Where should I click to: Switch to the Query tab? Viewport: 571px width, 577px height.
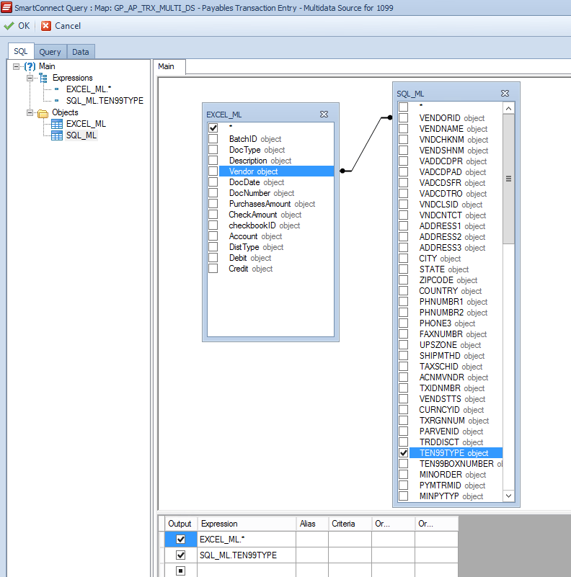pyautogui.click(x=50, y=52)
